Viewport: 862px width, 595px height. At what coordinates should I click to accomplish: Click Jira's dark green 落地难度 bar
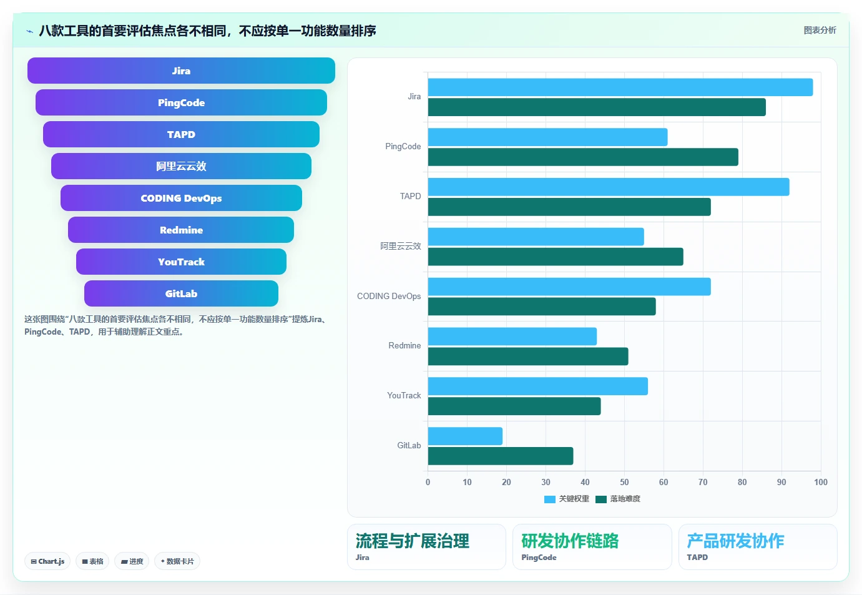coord(597,107)
